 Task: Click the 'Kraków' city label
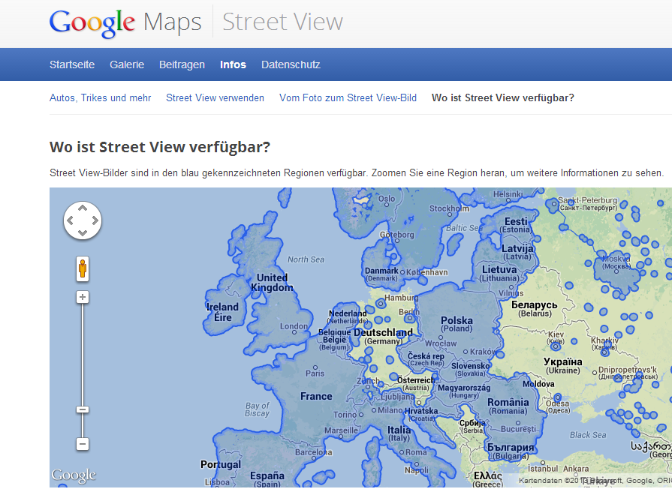click(x=483, y=352)
